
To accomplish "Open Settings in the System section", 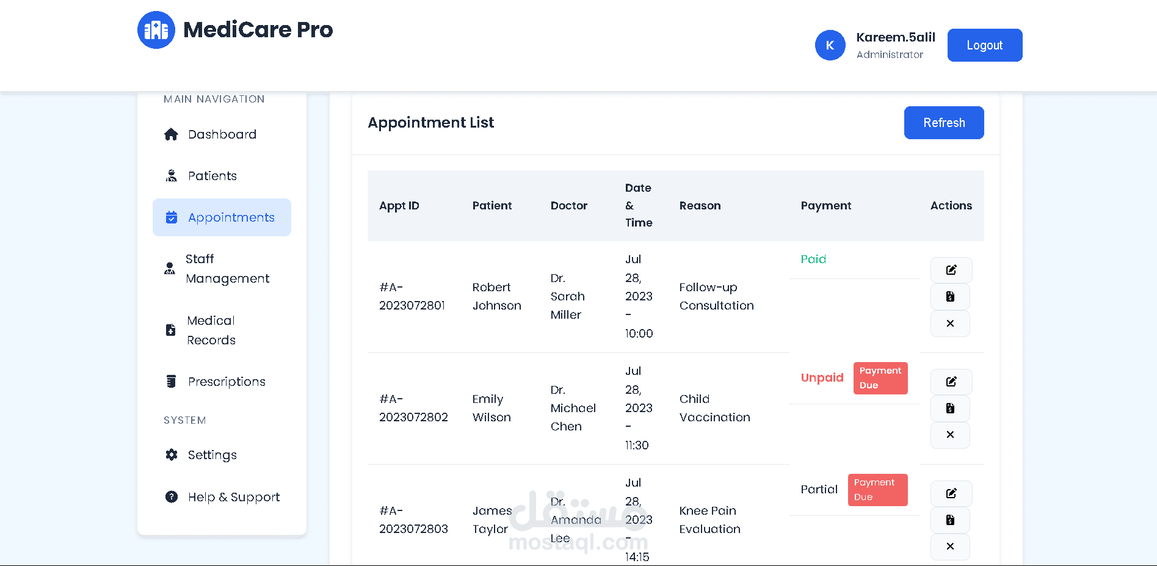I will [x=212, y=455].
